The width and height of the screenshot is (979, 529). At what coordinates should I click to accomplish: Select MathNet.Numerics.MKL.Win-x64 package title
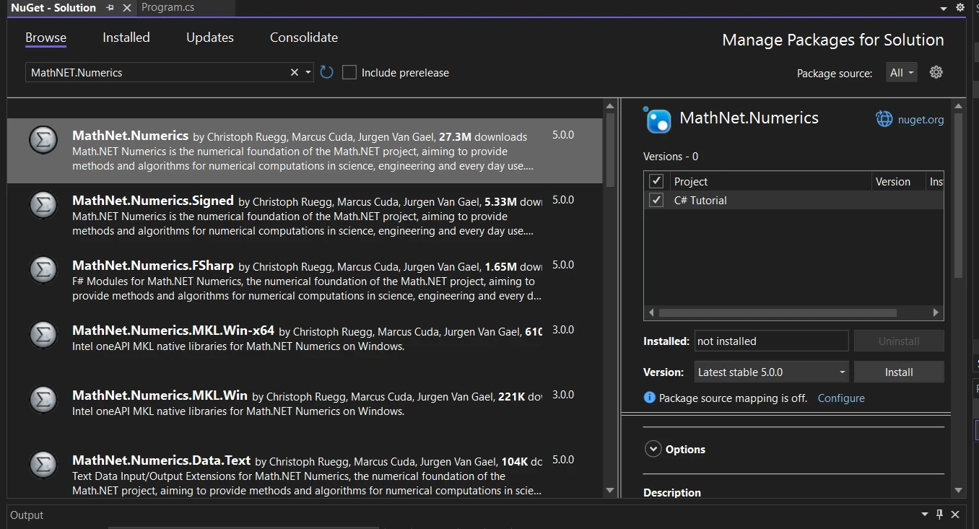173,331
